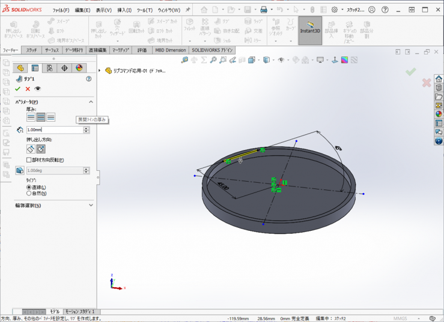Select the first side thickness option

(x=31, y=118)
